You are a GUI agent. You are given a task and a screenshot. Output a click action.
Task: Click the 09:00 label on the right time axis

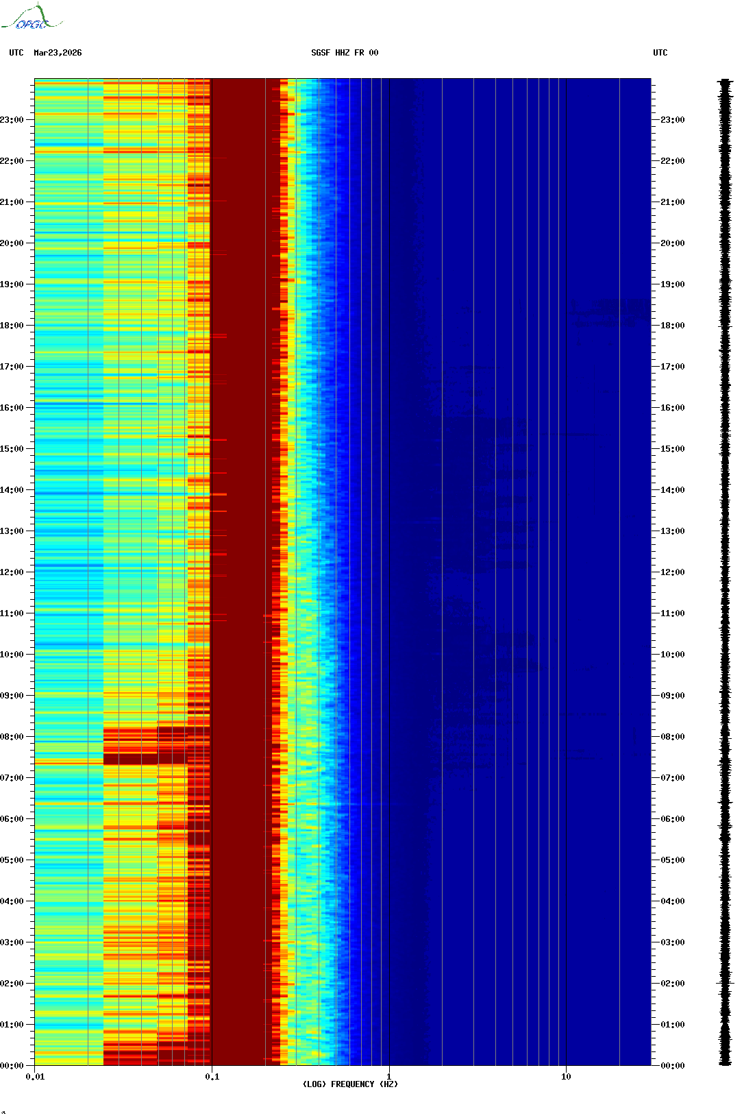click(673, 696)
